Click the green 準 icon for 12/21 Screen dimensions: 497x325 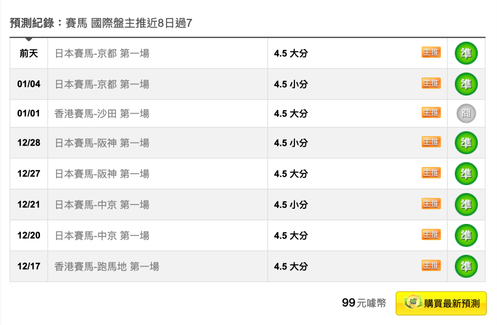point(466,205)
